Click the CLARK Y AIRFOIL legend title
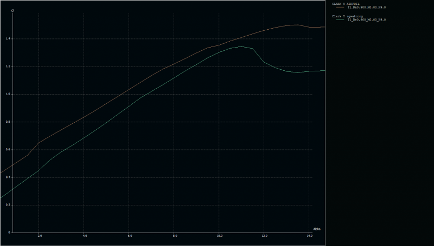Image resolution: width=434 pixels, height=246 pixels. [x=345, y=4]
